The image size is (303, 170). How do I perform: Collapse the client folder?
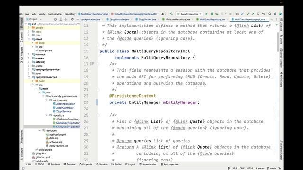29,39
